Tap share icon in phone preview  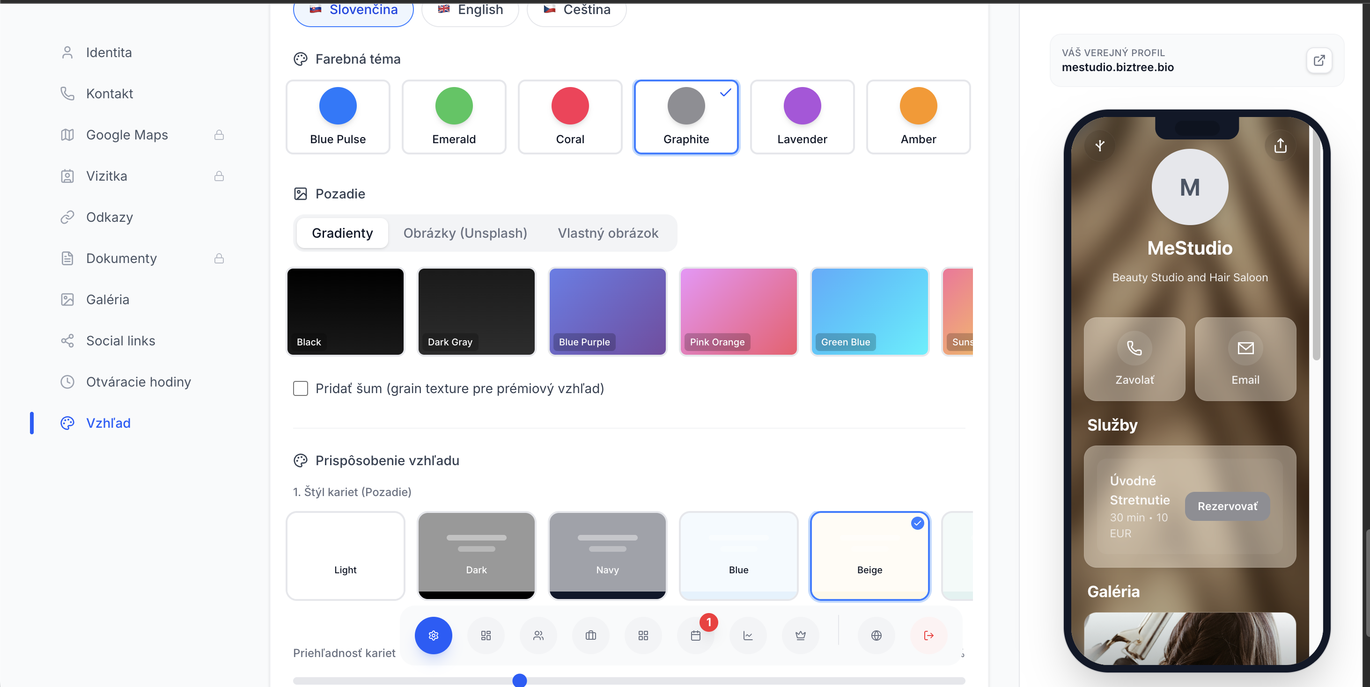pos(1280,145)
